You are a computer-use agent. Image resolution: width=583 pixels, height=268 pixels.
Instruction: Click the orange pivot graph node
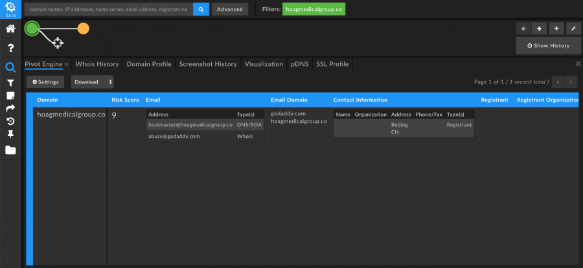click(84, 28)
